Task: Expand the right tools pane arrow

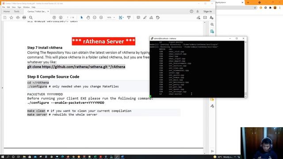Action: (x=212, y=151)
